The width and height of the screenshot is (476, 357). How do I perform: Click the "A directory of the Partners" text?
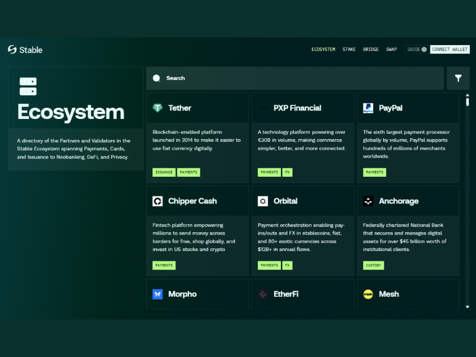74,149
